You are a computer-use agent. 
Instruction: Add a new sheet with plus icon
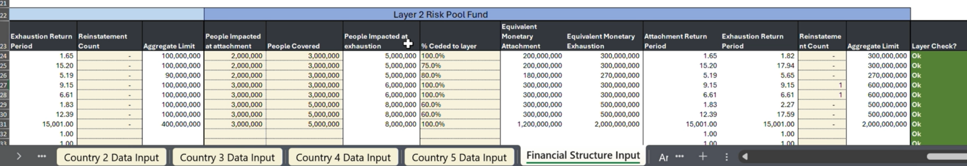(x=703, y=156)
